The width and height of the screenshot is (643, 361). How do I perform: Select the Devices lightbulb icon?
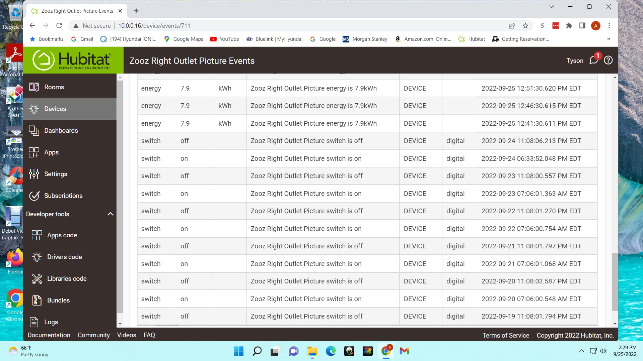point(34,109)
